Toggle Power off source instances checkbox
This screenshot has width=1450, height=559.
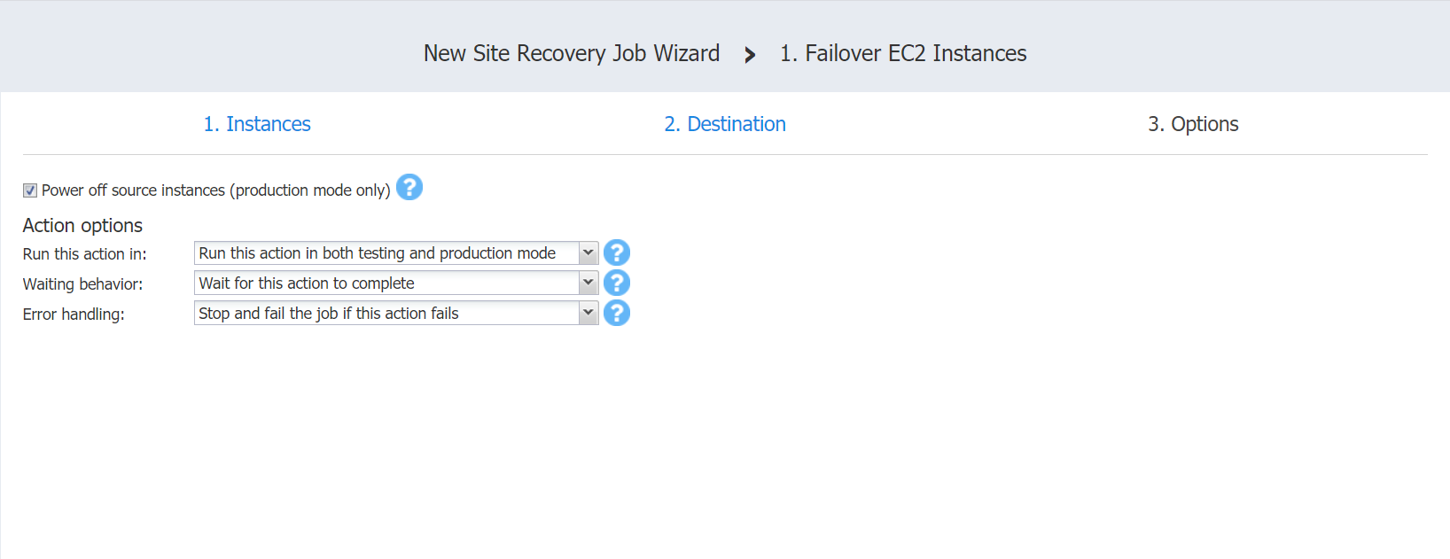30,190
